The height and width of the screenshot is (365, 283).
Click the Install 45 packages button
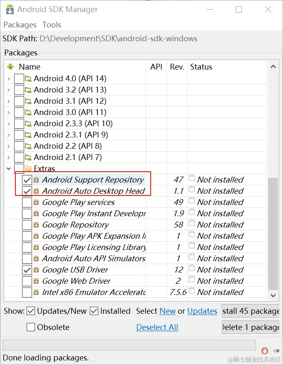pos(251,311)
